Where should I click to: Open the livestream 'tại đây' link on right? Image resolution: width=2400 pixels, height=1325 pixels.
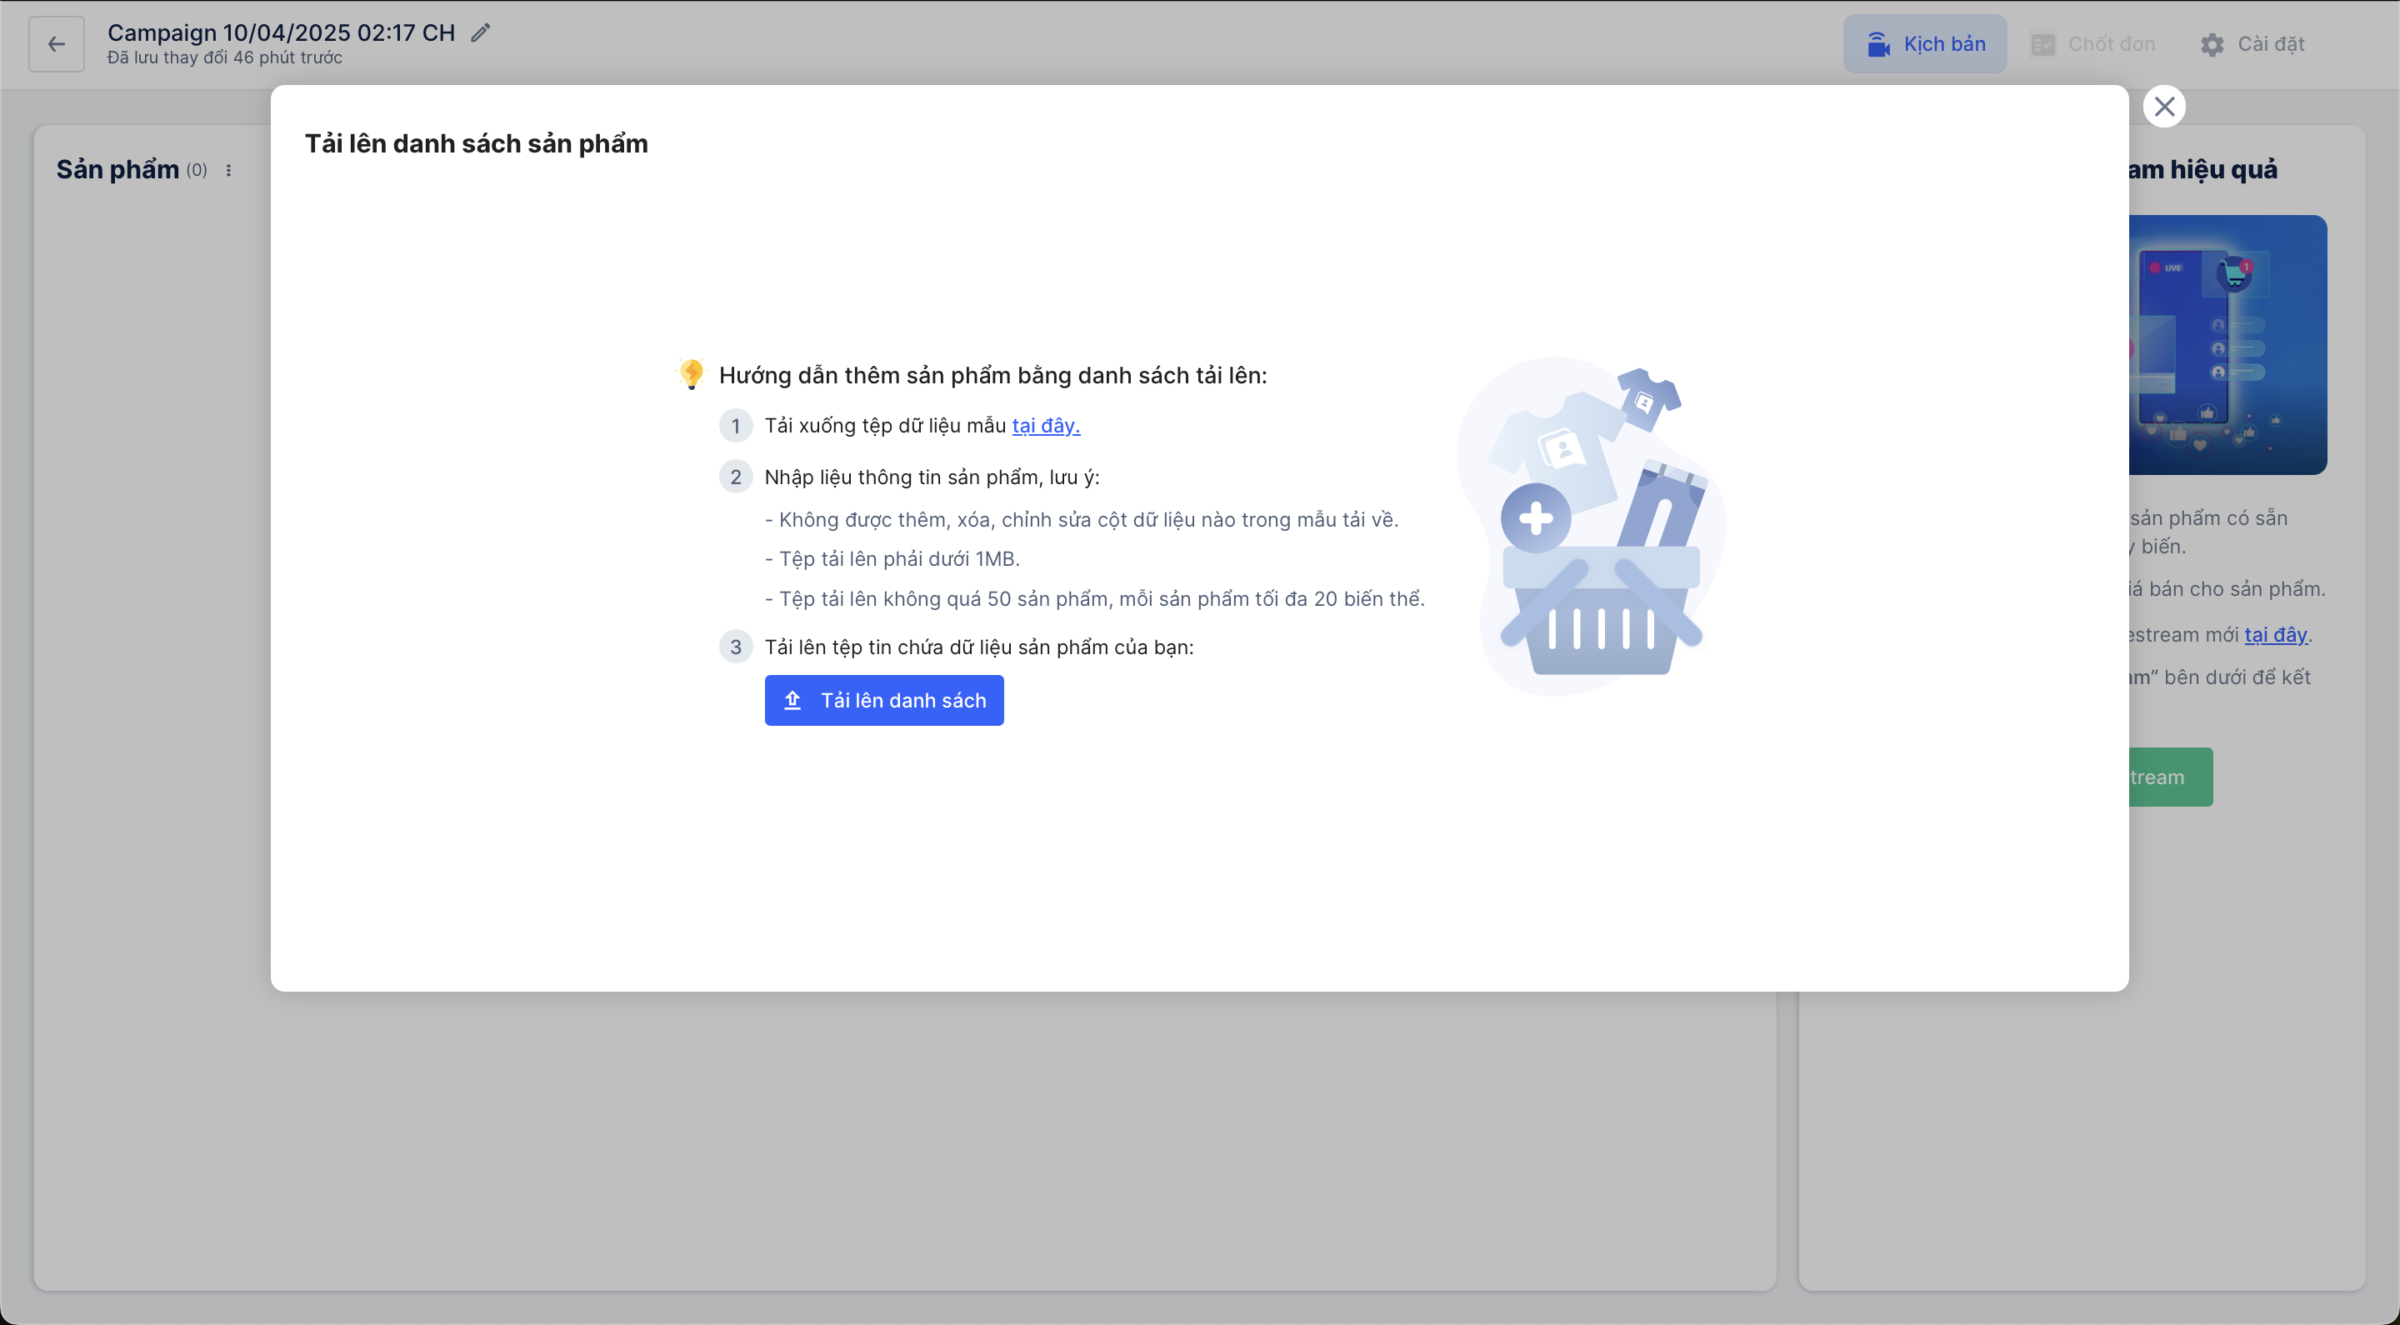(x=2275, y=634)
